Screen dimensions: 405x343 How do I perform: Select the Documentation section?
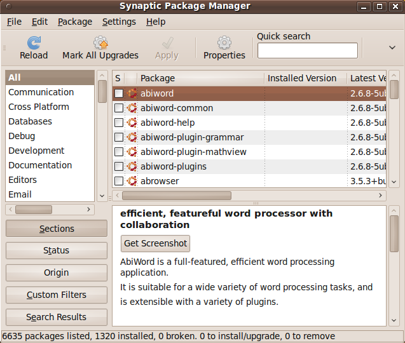[50, 165]
